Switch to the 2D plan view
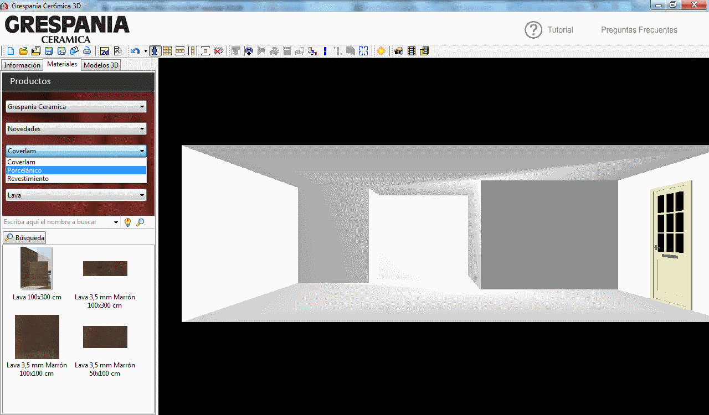 (104, 51)
